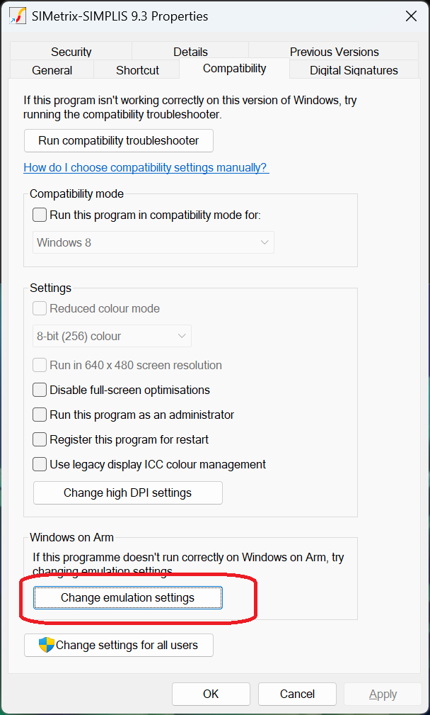
Task: Tick Disable full-screen optimisations
Action: tap(40, 390)
